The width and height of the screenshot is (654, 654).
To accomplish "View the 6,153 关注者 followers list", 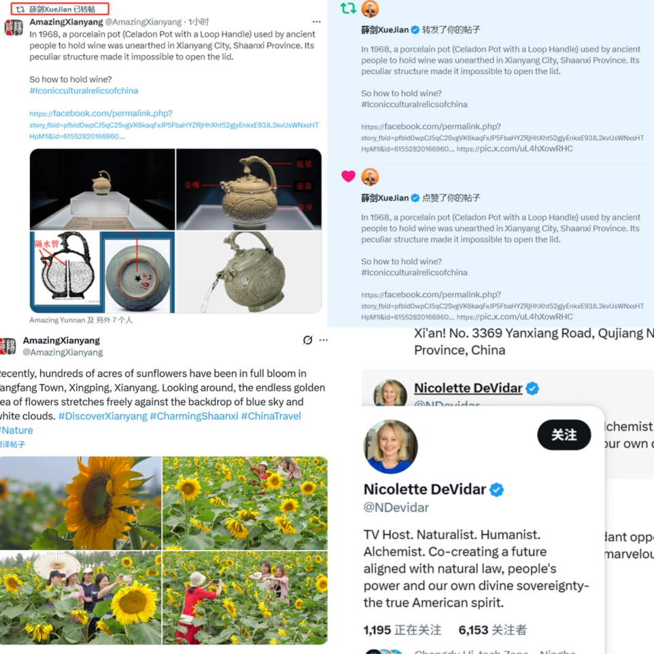I will click(493, 630).
